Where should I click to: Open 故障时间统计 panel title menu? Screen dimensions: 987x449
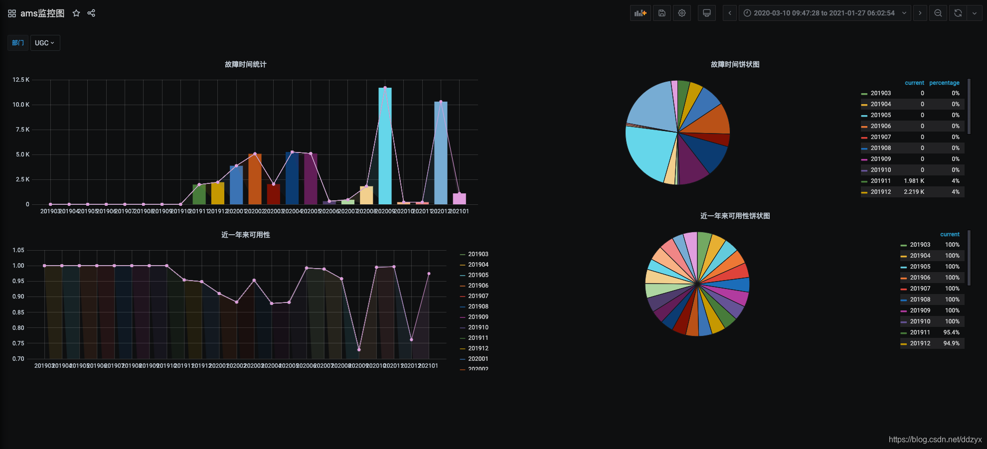(x=246, y=64)
